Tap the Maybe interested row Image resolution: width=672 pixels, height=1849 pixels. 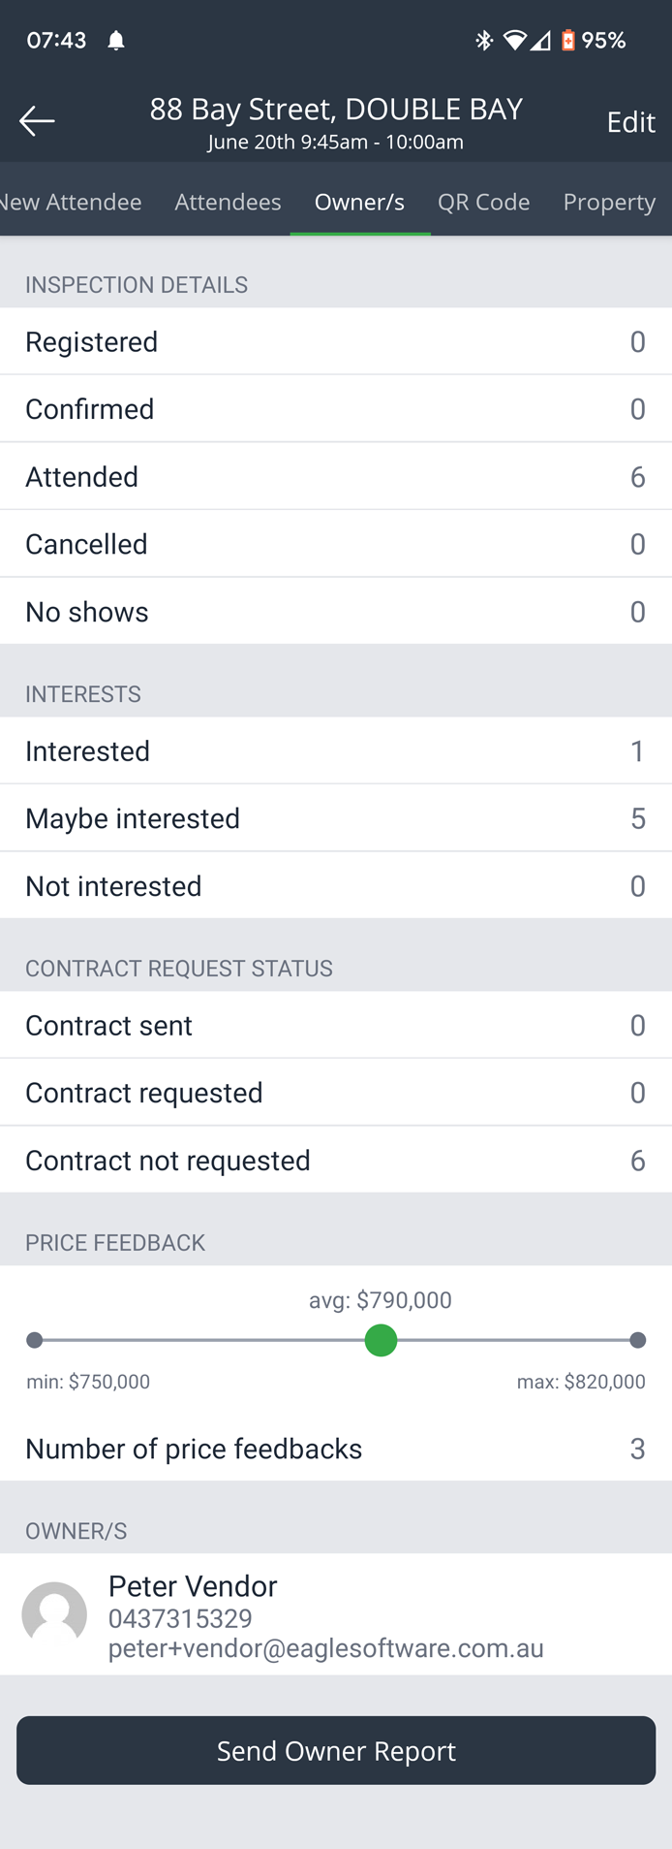click(336, 818)
